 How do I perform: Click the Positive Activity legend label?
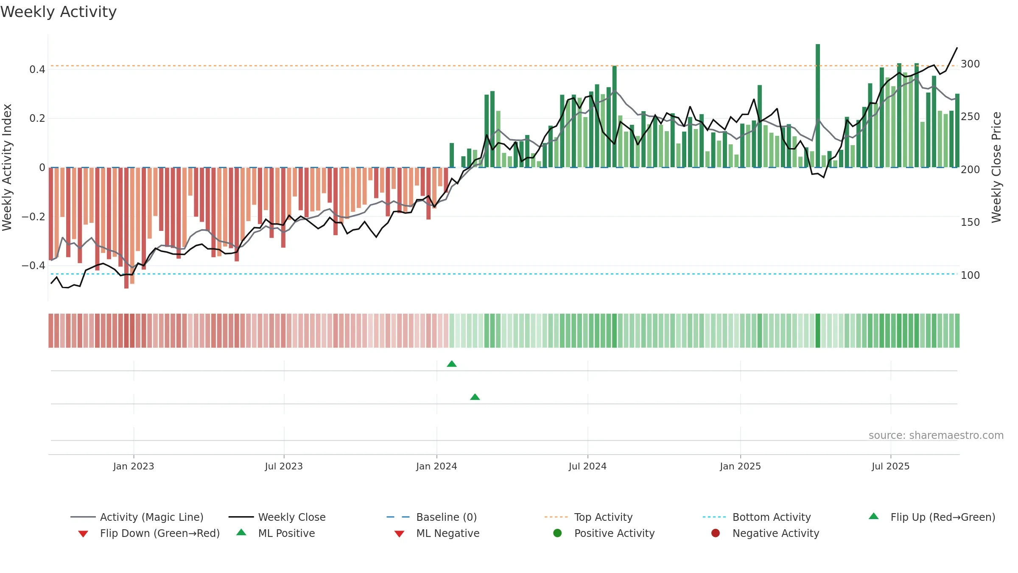click(615, 533)
